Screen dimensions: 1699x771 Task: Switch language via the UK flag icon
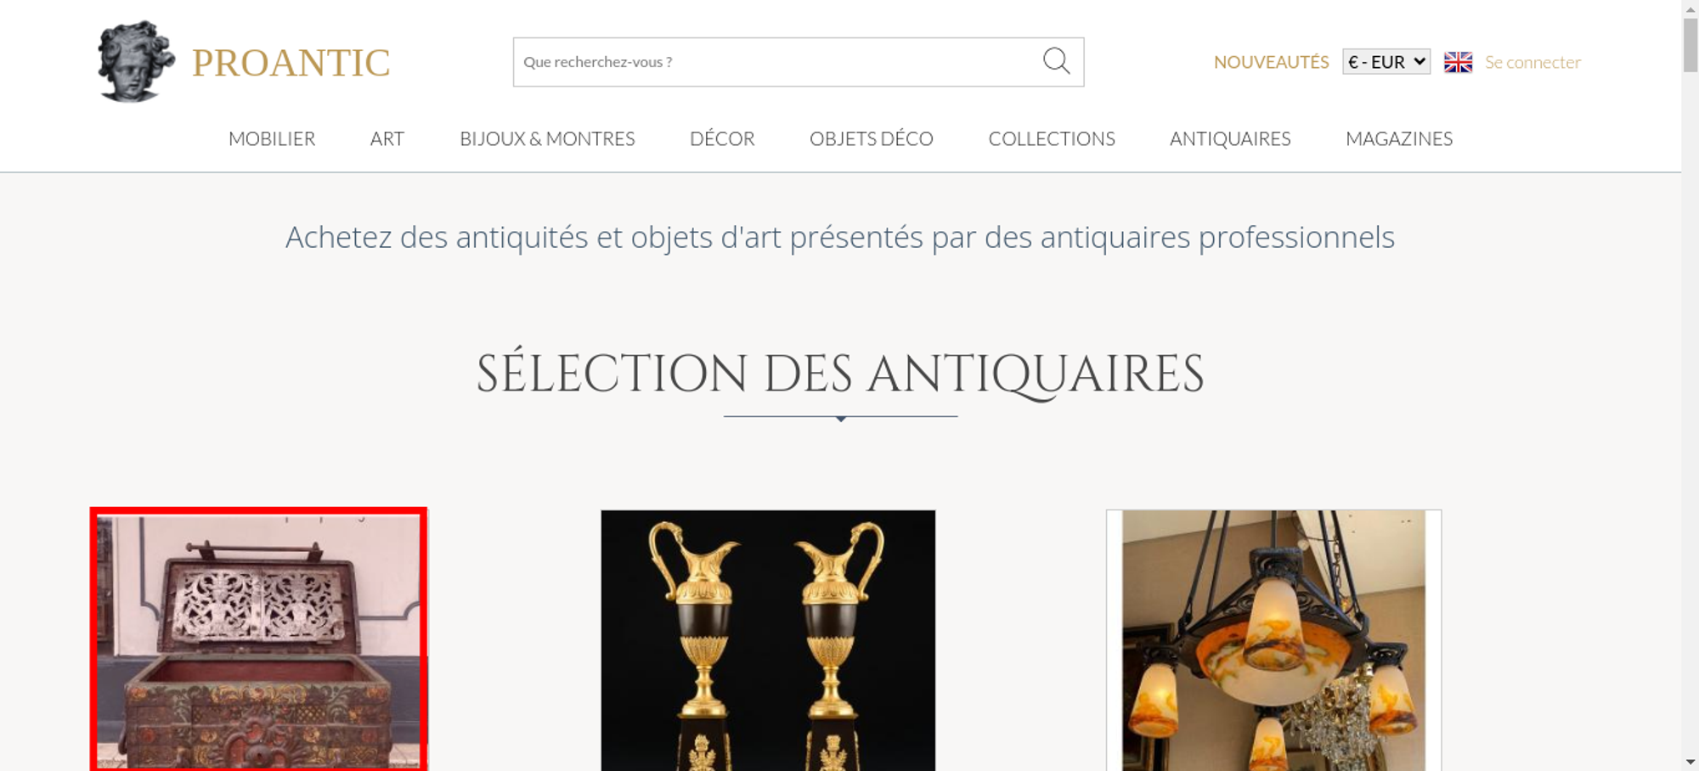(x=1458, y=62)
